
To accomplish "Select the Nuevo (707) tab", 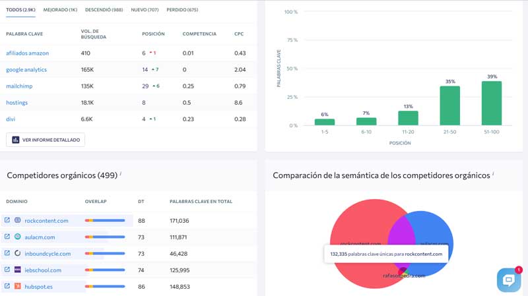I will coord(145,10).
